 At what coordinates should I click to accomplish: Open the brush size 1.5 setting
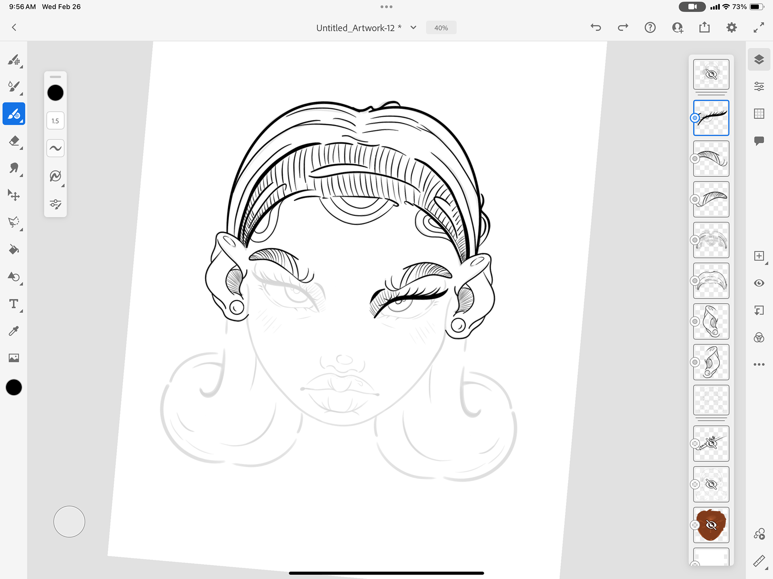coord(56,121)
